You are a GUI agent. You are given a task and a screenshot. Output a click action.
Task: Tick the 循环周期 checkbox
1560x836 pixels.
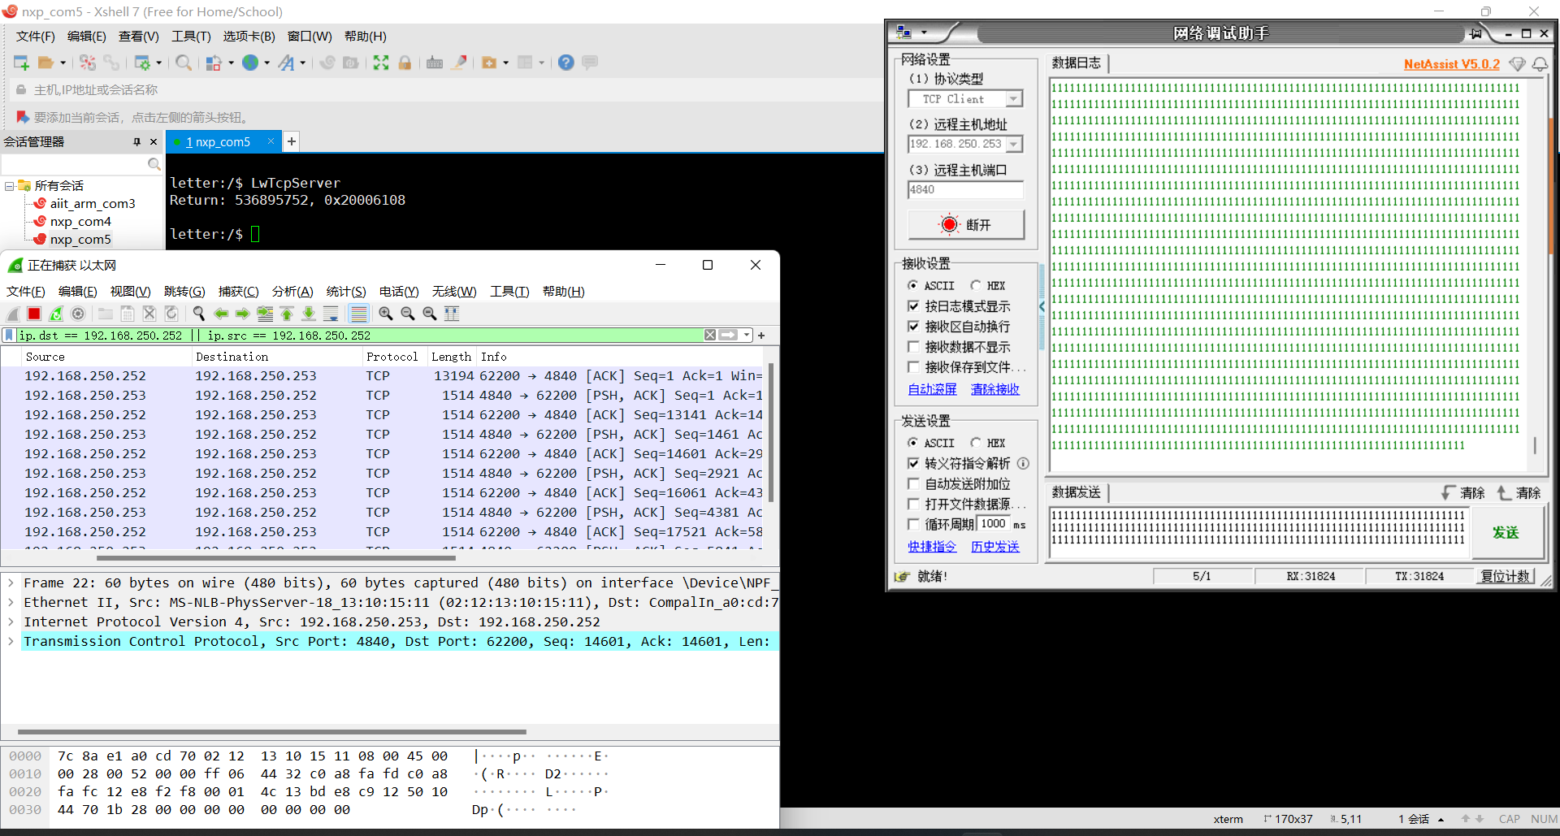(914, 524)
